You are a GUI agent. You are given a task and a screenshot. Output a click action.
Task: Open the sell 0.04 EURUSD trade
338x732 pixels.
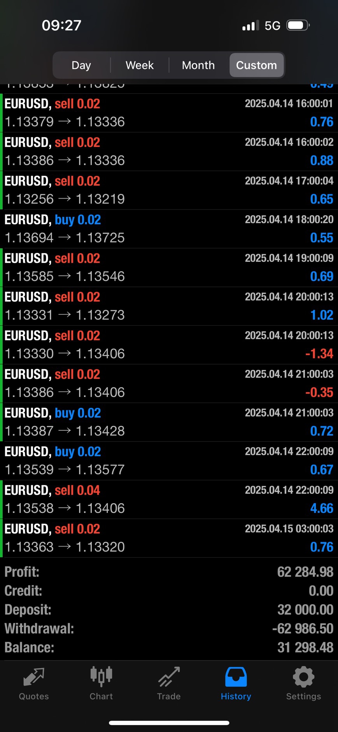(x=169, y=499)
